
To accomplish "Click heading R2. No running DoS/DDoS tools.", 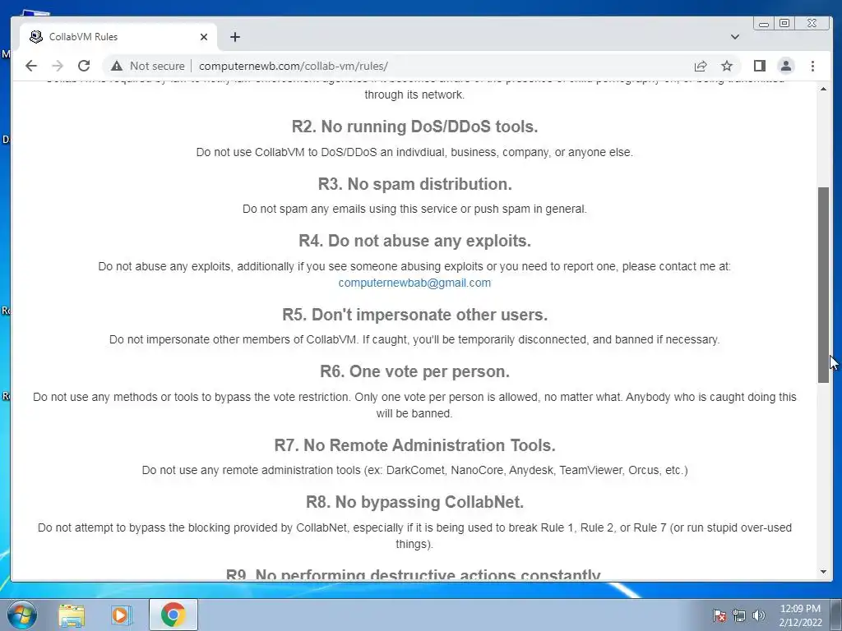I will coord(414,127).
